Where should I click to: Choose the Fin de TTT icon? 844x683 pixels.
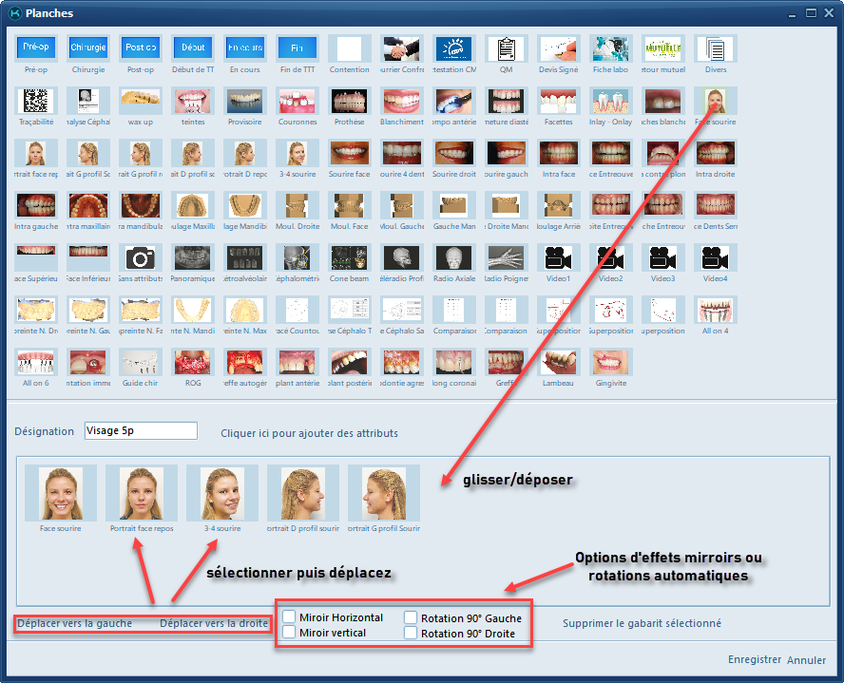(297, 48)
